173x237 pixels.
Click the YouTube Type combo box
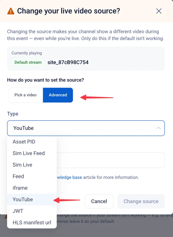(86, 128)
